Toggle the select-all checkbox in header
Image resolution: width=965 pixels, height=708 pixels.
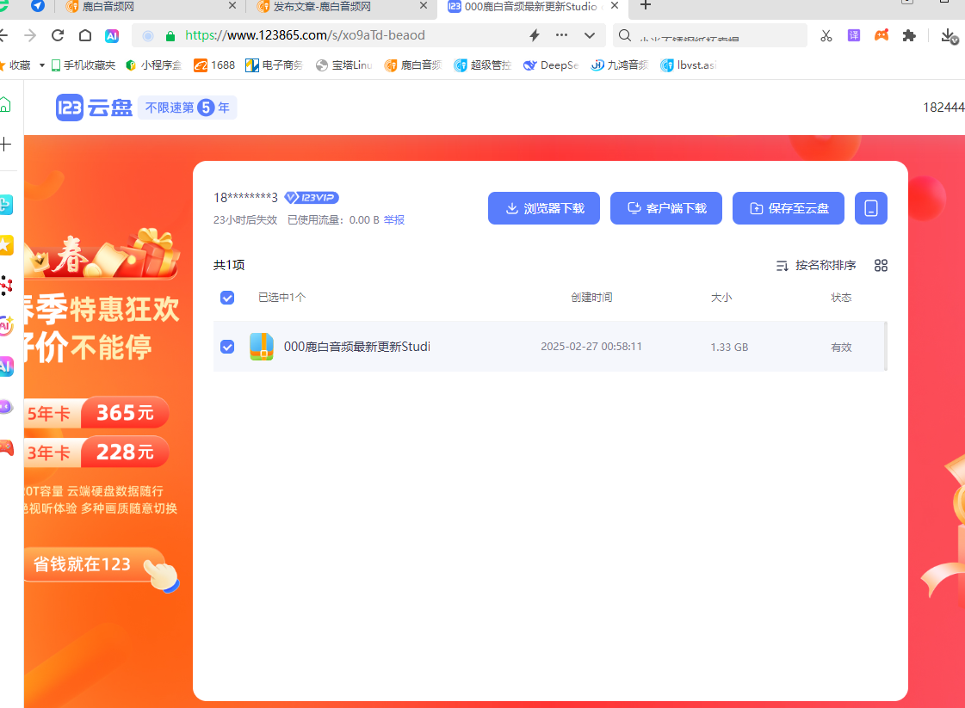227,298
